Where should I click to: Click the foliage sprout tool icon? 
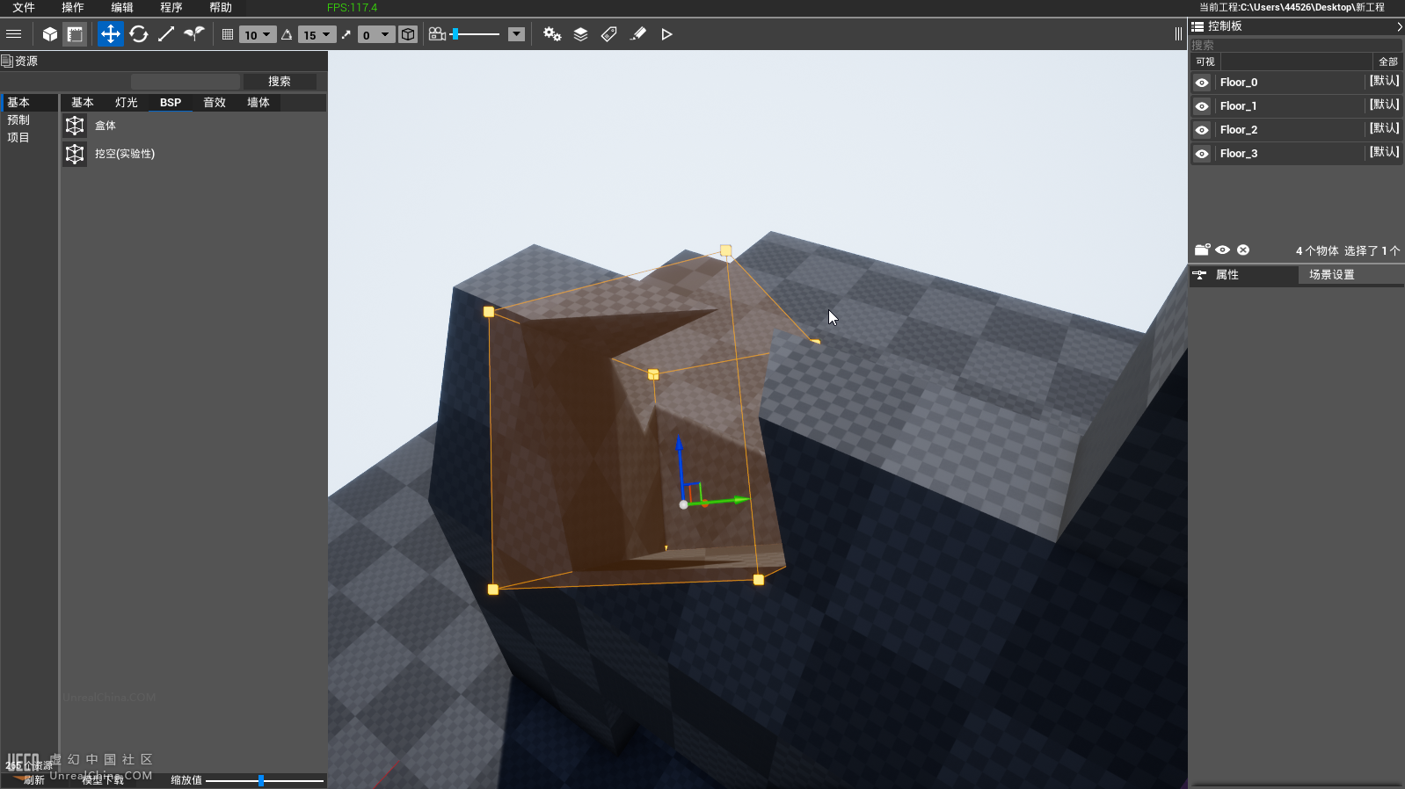point(194,34)
